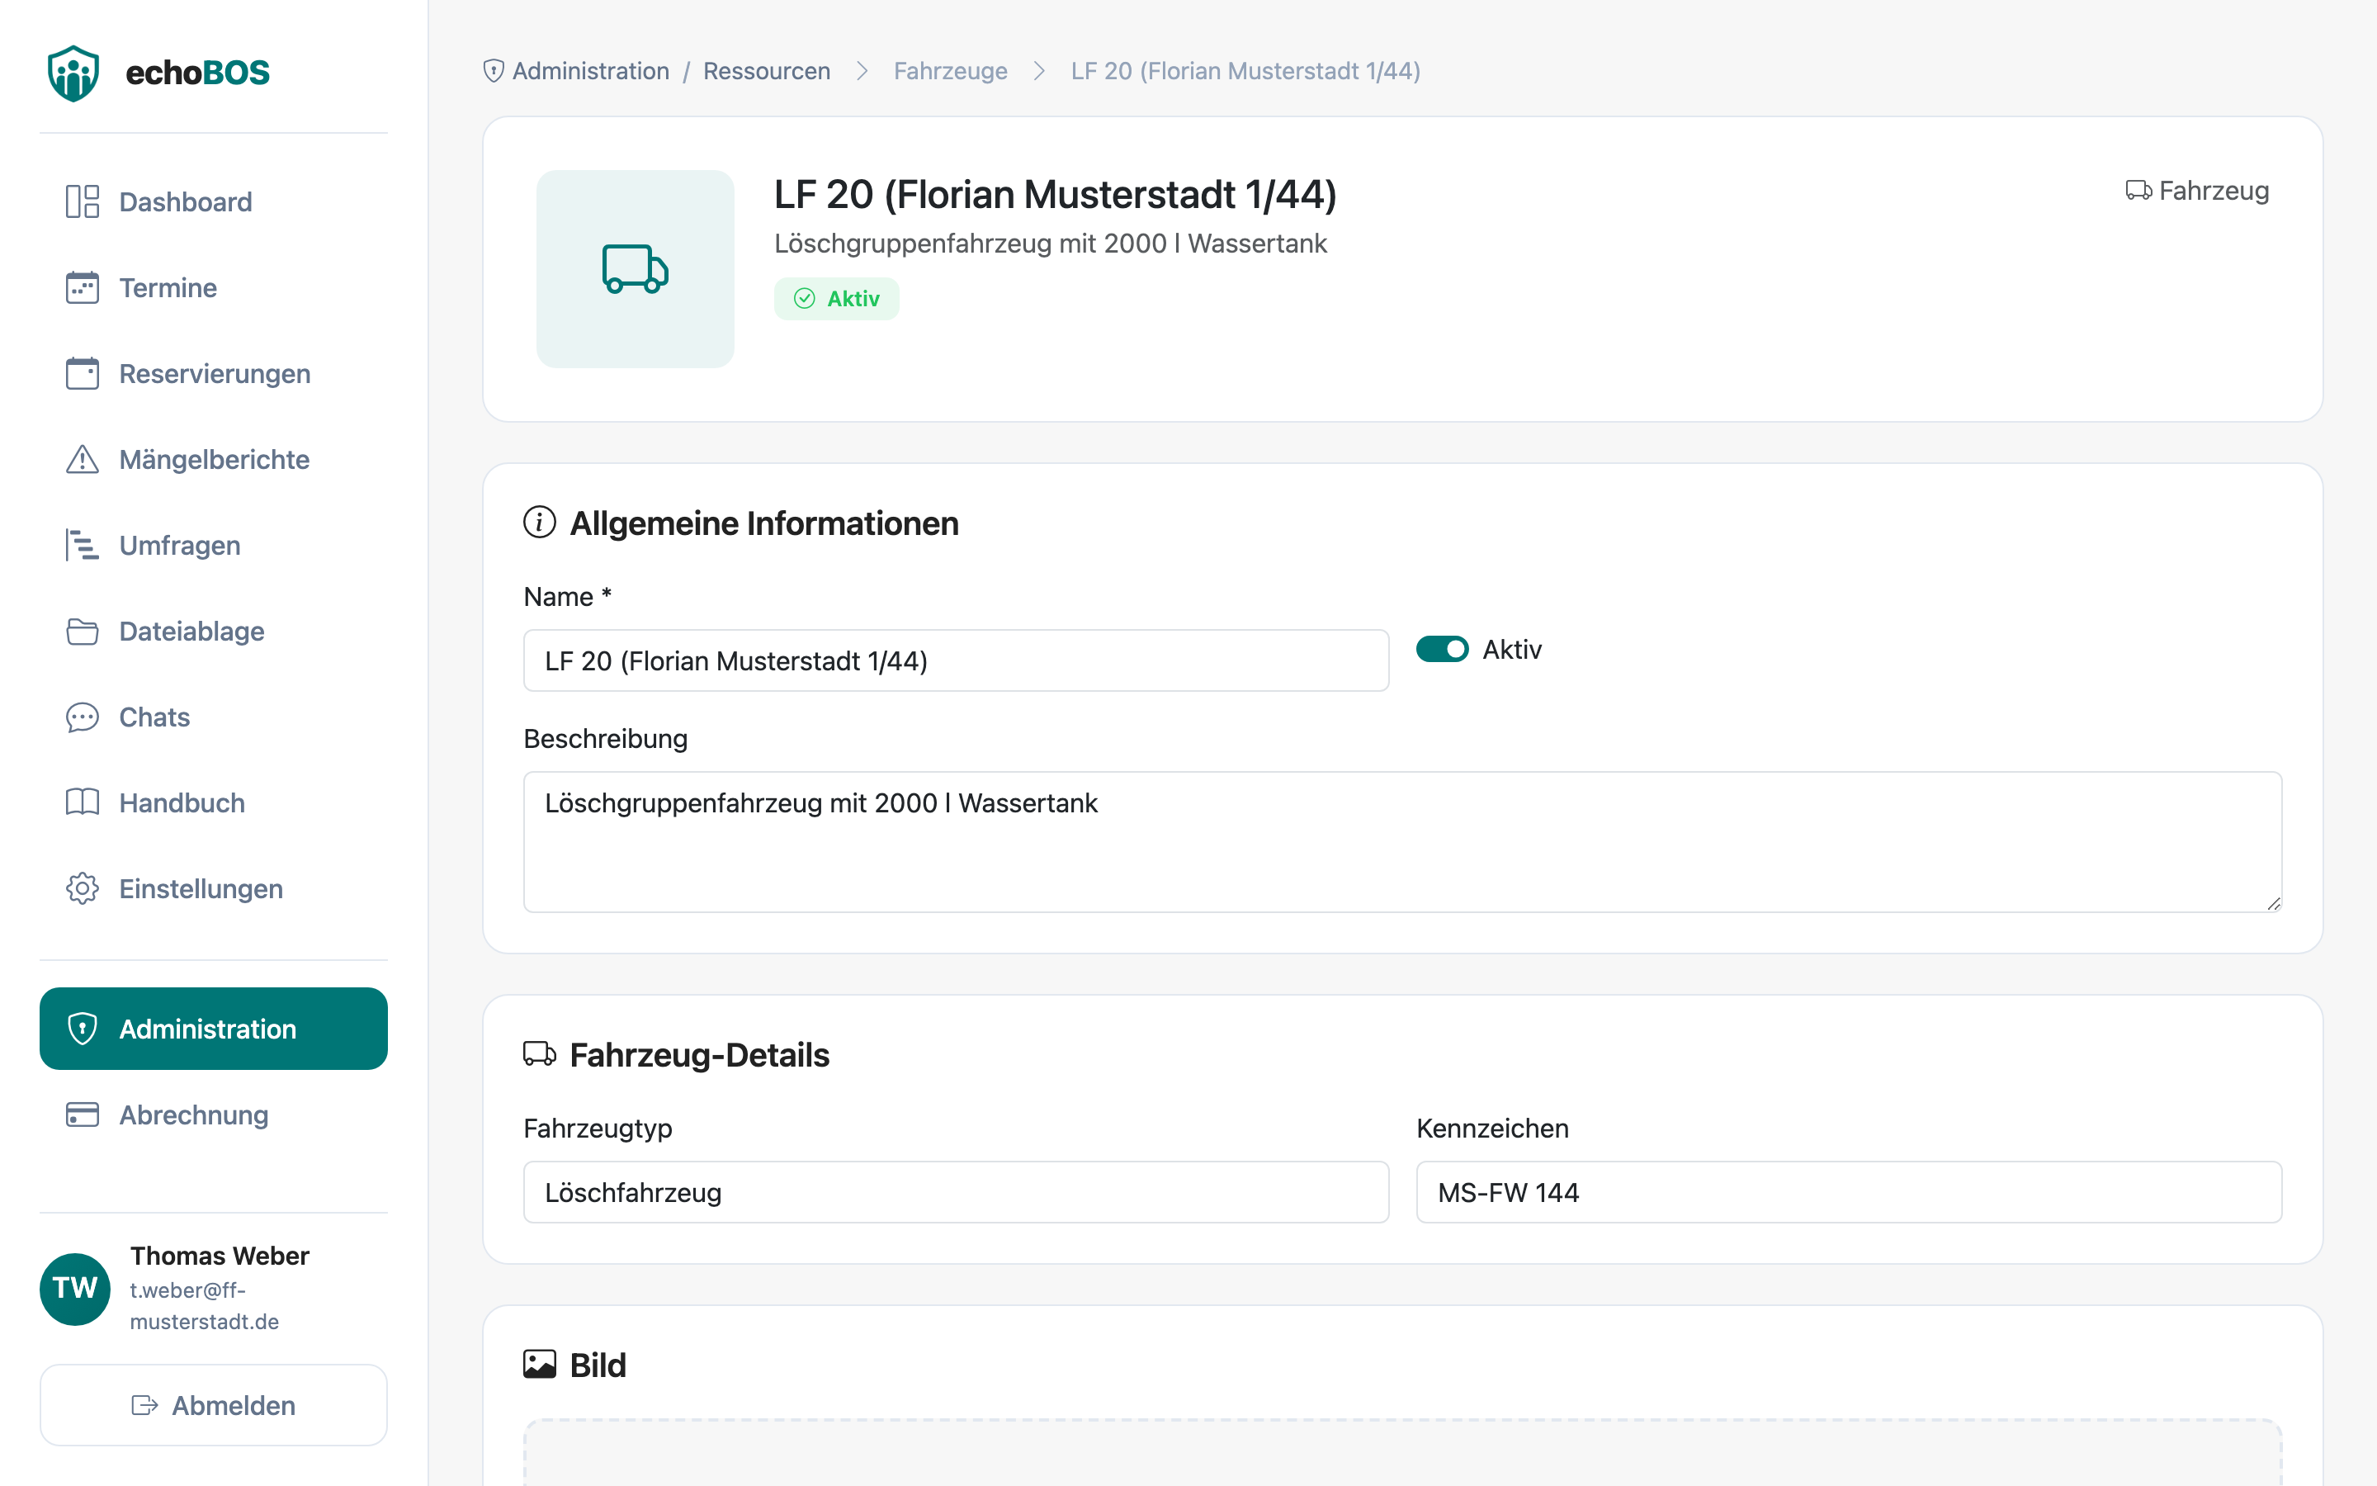Click the LF 20 breadcrumb entry
The height and width of the screenshot is (1486, 2377).
[x=1245, y=71]
